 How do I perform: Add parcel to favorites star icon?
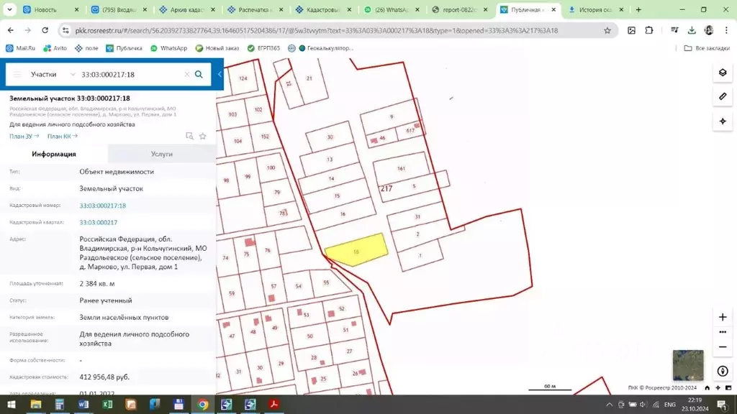point(202,136)
